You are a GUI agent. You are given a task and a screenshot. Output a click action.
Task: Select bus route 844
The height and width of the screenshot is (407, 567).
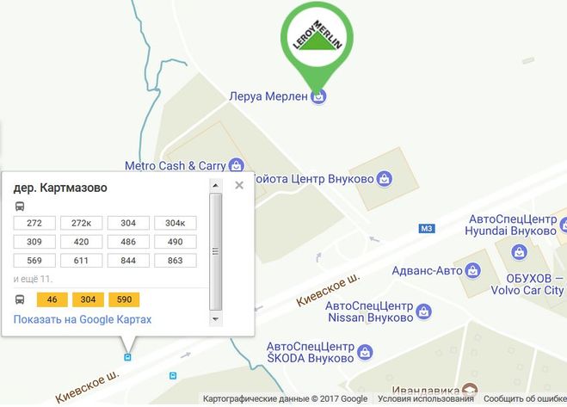(128, 261)
